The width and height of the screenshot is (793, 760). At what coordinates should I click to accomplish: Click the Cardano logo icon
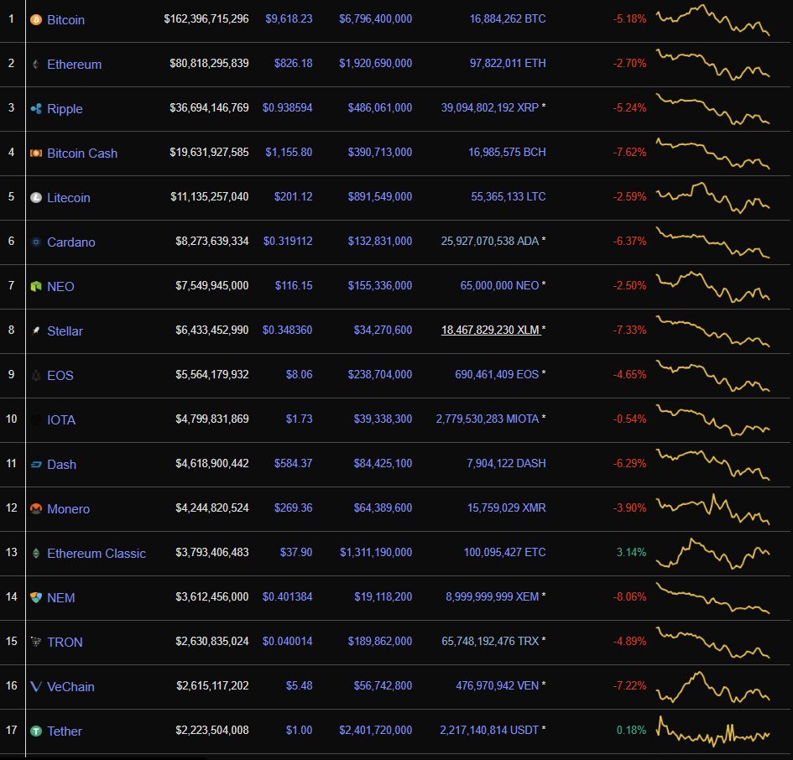click(36, 242)
